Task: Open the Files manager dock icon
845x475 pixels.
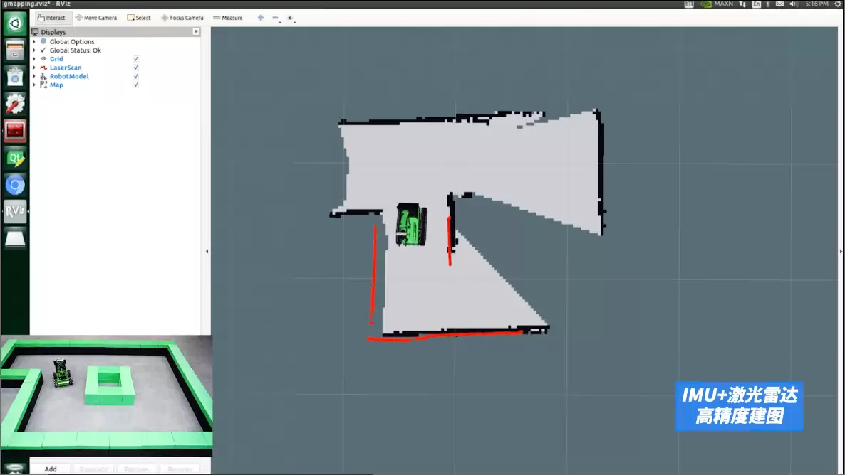Action: point(15,50)
